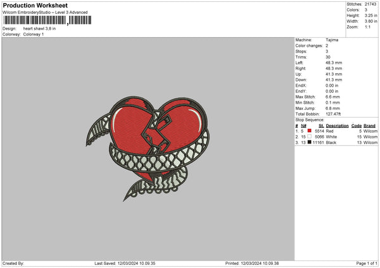The image size is (380, 268).
Task: Click the white color swatch in stop sequence
Action: pyautogui.click(x=309, y=137)
